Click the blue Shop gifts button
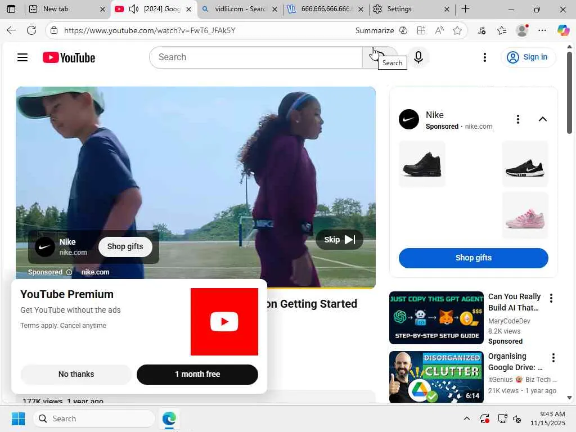 (473, 258)
